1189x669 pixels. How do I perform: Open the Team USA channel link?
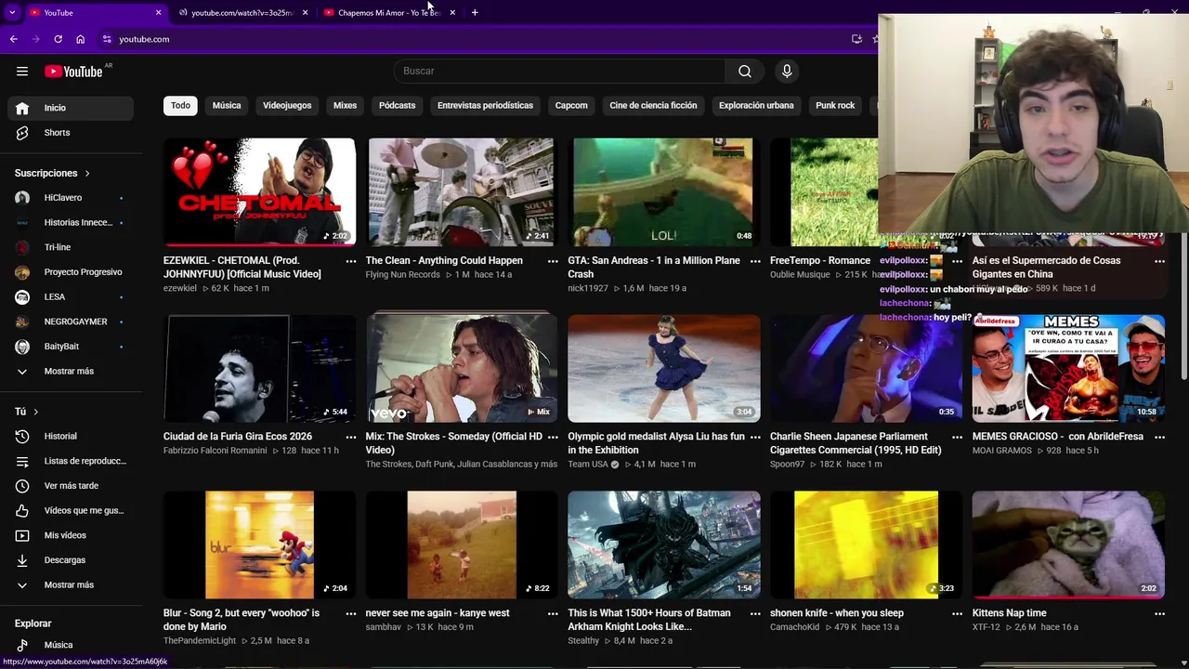pos(588,465)
